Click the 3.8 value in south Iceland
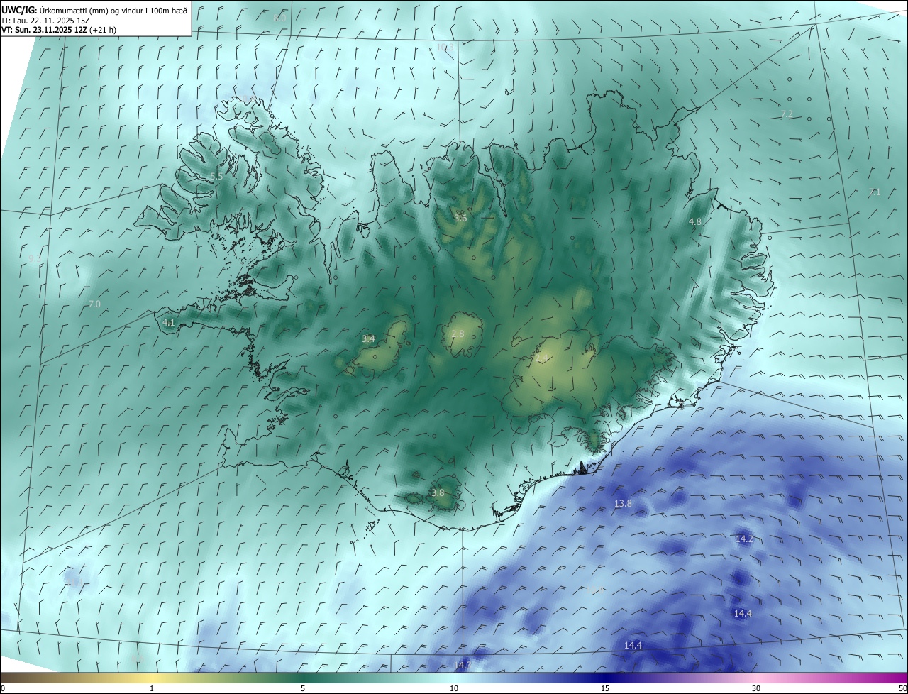 438,493
